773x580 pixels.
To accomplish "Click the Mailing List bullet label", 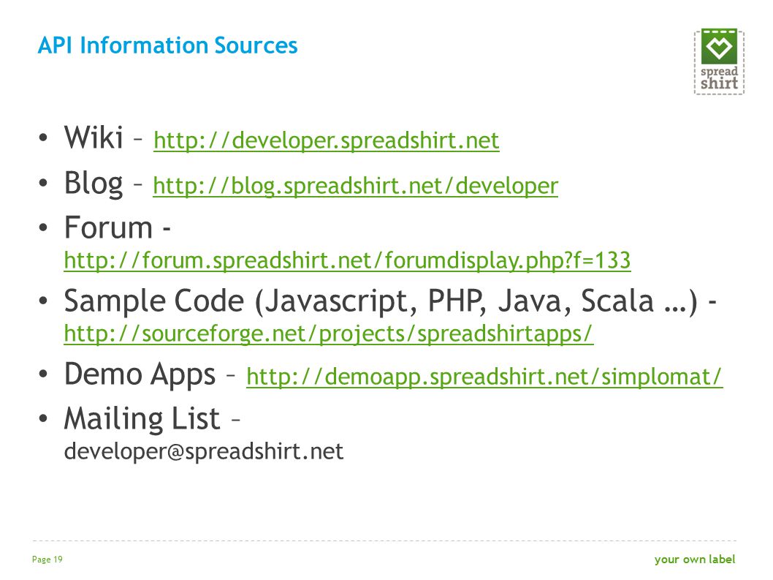I will 142,419.
